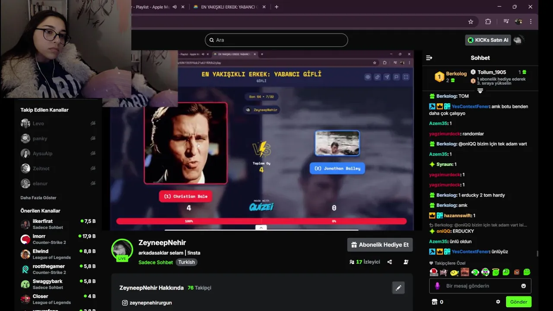Open Elwind recommended channel avatar
Screen dimensions: 553x311
25,254
